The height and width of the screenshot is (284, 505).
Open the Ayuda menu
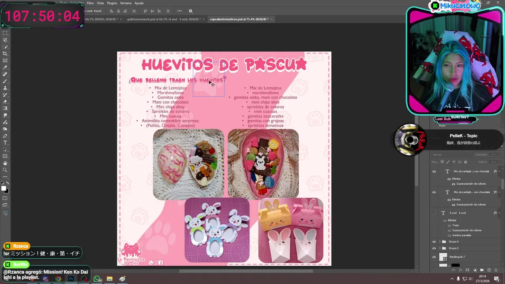139,3
